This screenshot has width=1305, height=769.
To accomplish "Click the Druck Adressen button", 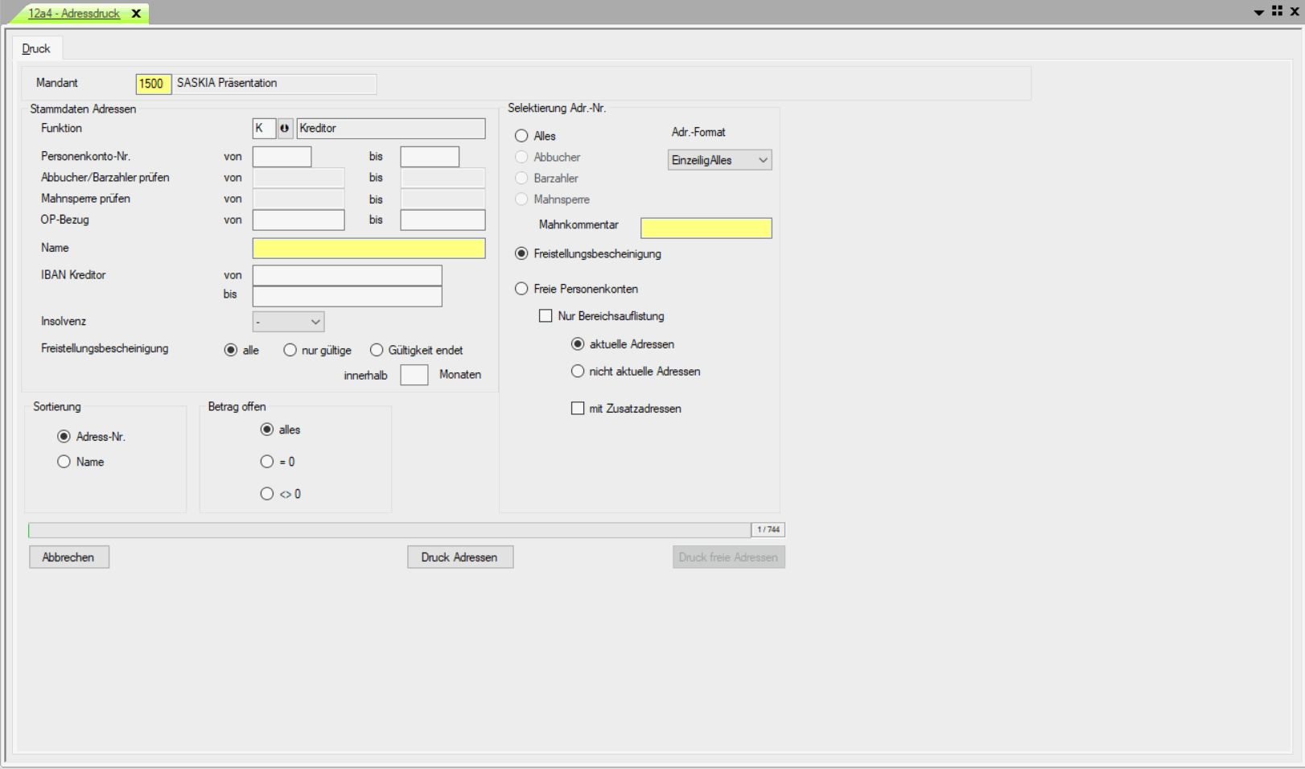I will point(459,557).
